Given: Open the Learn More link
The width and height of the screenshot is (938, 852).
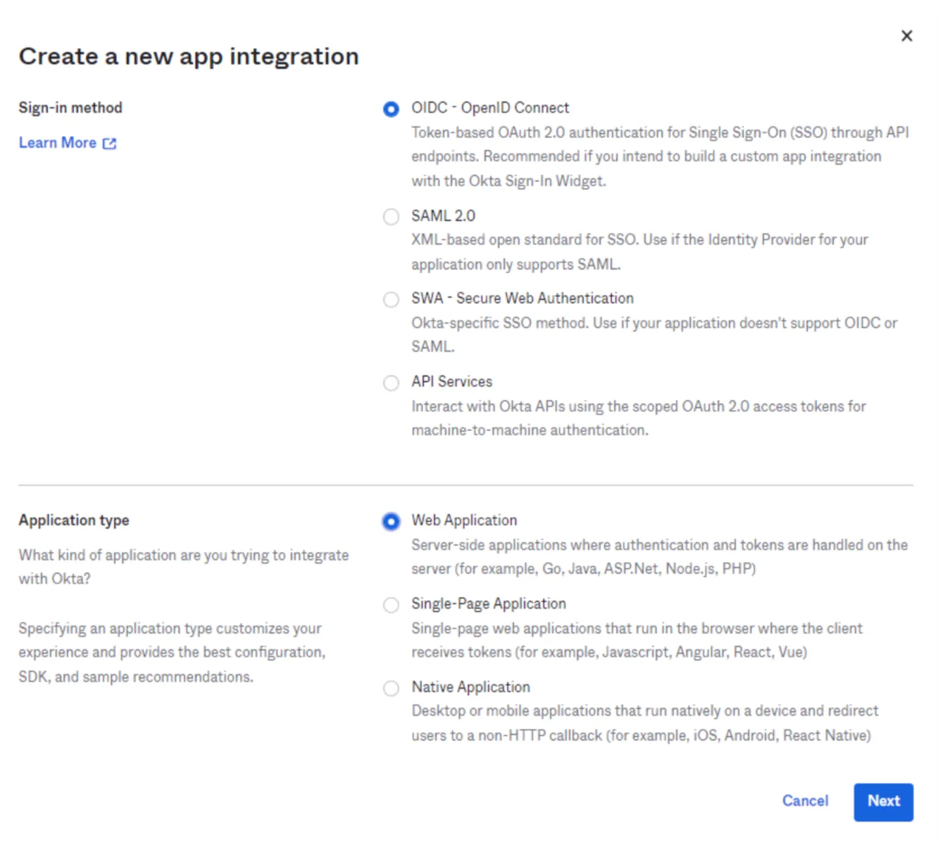Looking at the screenshot, I should pyautogui.click(x=57, y=142).
